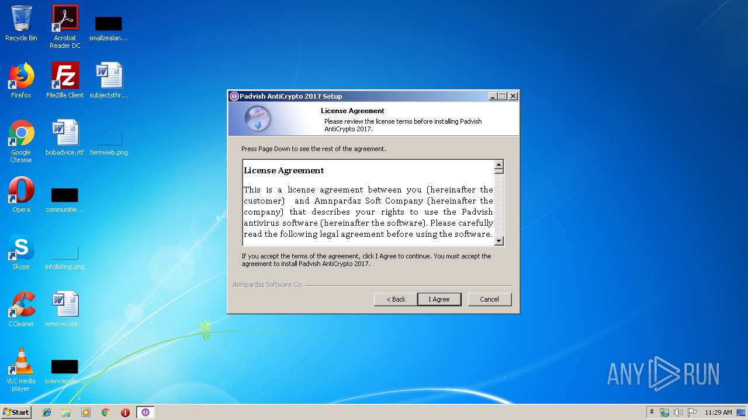Click the volume icon in system tray

click(x=678, y=412)
